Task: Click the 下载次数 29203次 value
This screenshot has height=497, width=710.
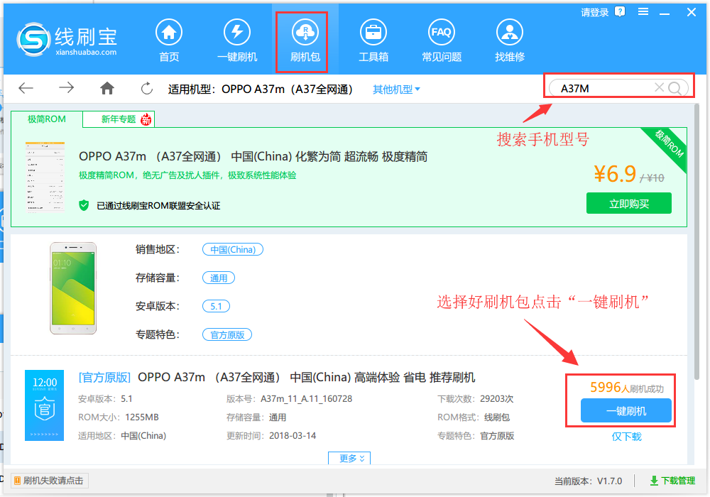Action: 496,399
